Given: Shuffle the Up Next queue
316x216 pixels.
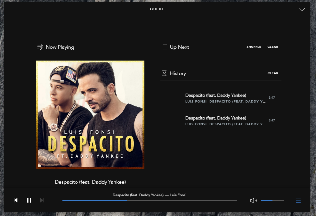Looking at the screenshot, I should click(254, 47).
